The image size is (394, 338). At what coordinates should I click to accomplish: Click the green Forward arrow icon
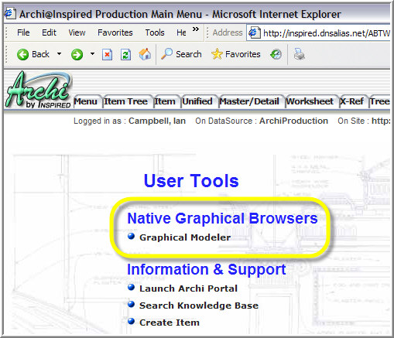pyautogui.click(x=77, y=54)
